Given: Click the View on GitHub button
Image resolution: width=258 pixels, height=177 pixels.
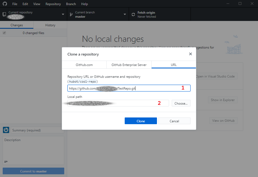Looking at the screenshot, I should 223,120.
